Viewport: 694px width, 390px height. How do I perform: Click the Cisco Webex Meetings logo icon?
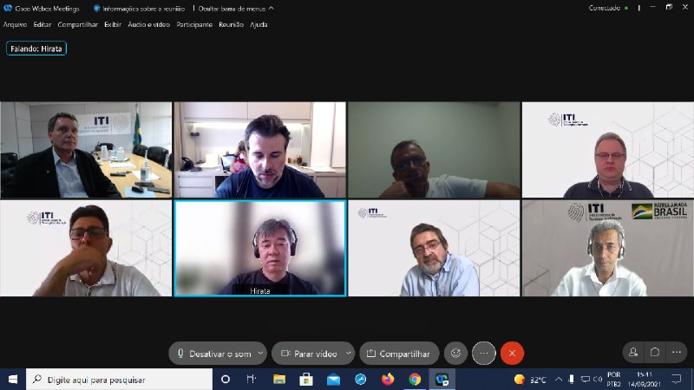(x=8, y=8)
